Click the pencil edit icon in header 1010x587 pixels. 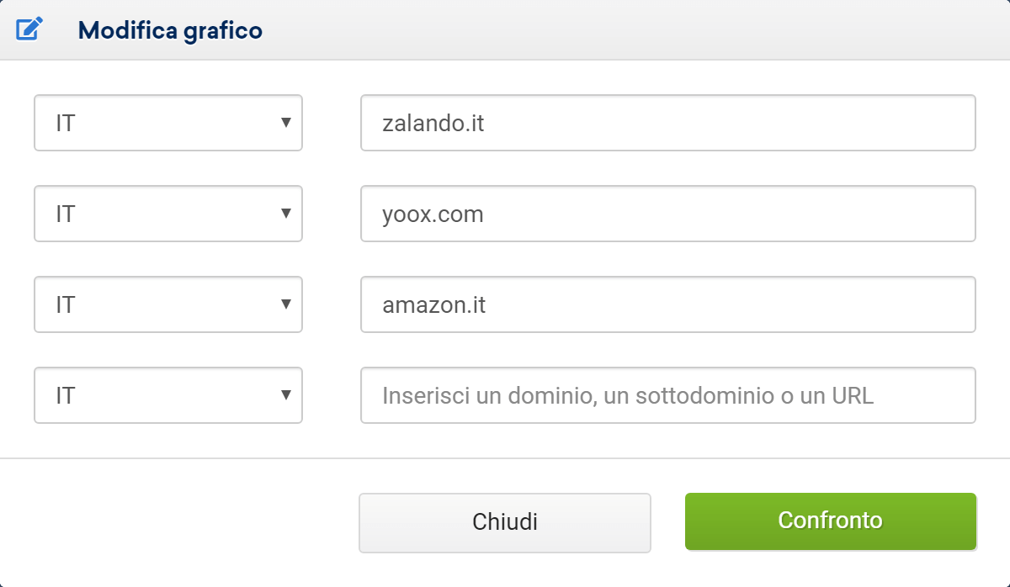[29, 30]
